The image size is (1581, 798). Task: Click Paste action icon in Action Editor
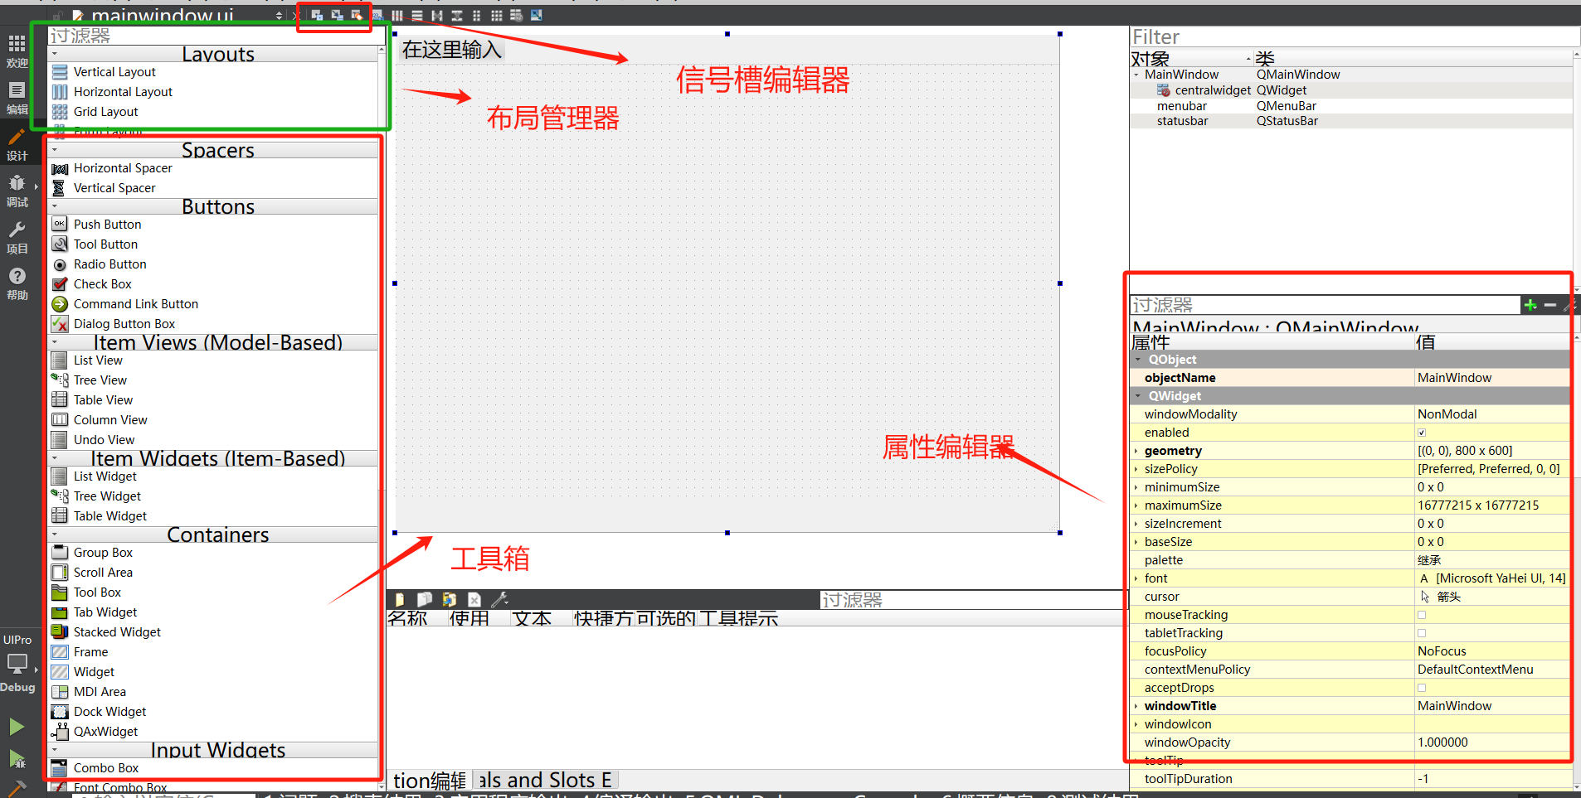coord(450,599)
